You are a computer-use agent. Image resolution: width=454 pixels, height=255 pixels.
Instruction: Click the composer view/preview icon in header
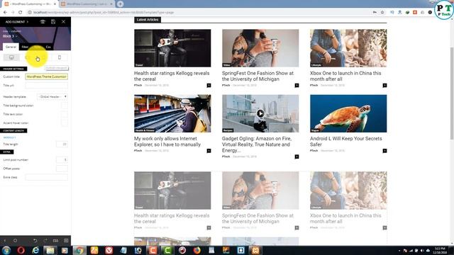click(43, 22)
